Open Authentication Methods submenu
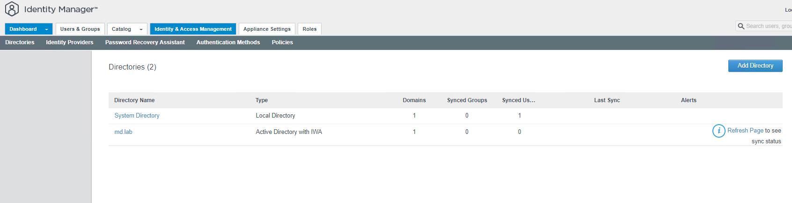This screenshot has width=792, height=203. pyautogui.click(x=228, y=42)
